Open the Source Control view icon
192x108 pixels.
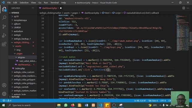(x=4, y=27)
